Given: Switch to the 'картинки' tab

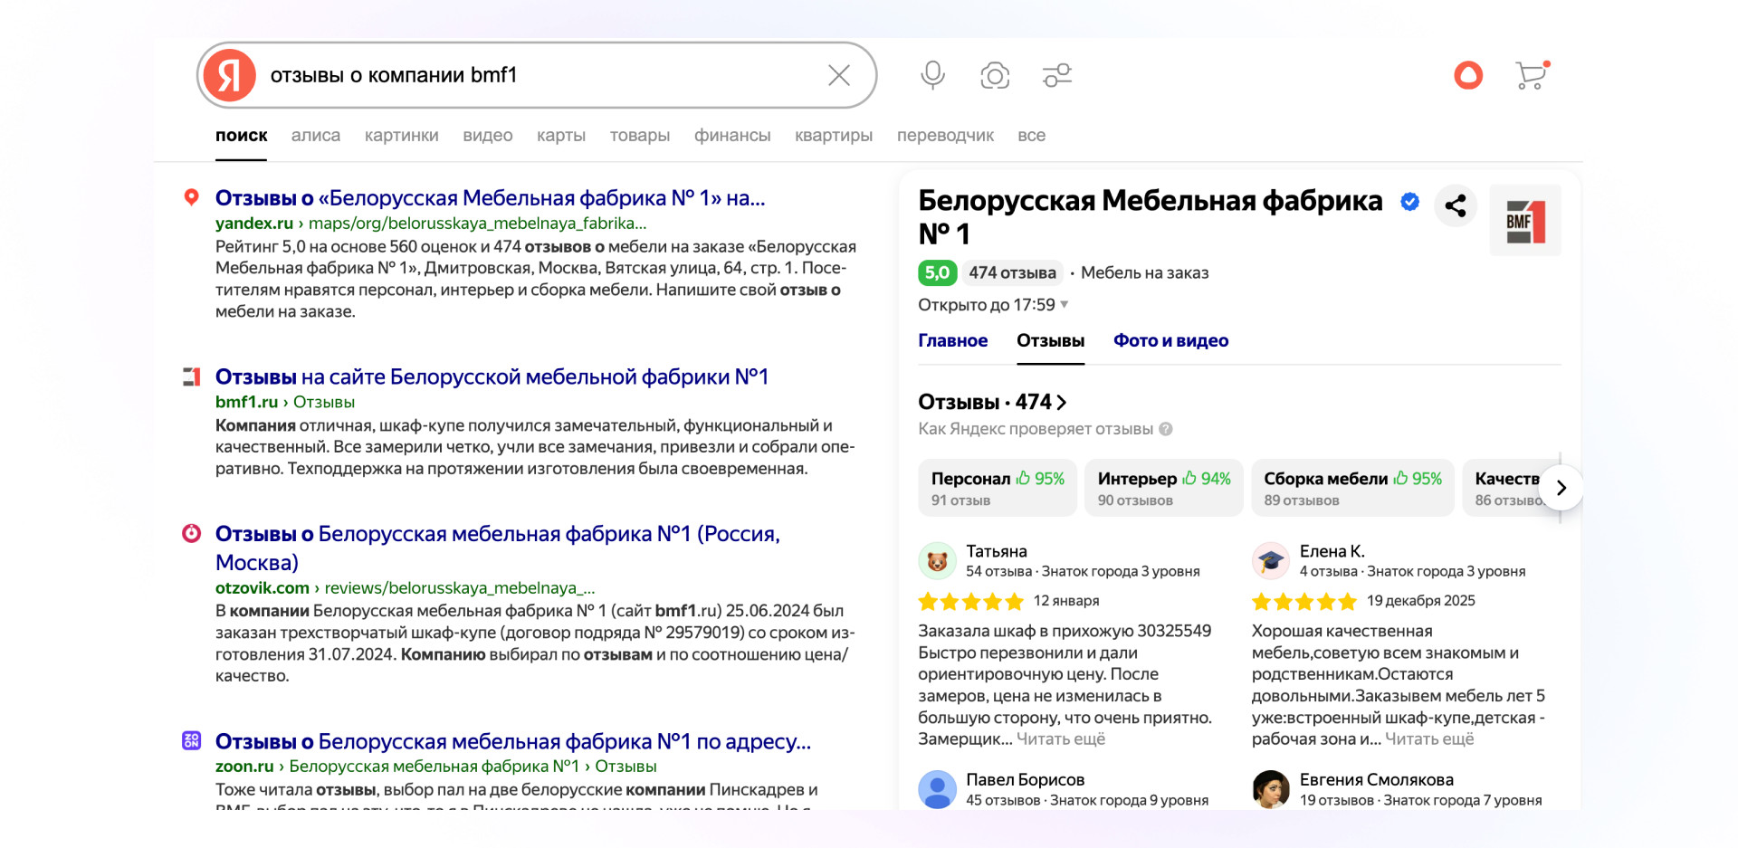Looking at the screenshot, I should pos(401,136).
